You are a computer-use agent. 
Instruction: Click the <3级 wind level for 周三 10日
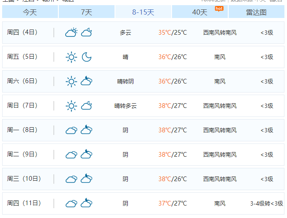tap(267, 179)
